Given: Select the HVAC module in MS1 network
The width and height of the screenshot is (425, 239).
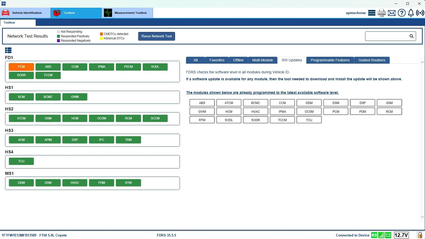Looking at the screenshot, I should 75,183.
